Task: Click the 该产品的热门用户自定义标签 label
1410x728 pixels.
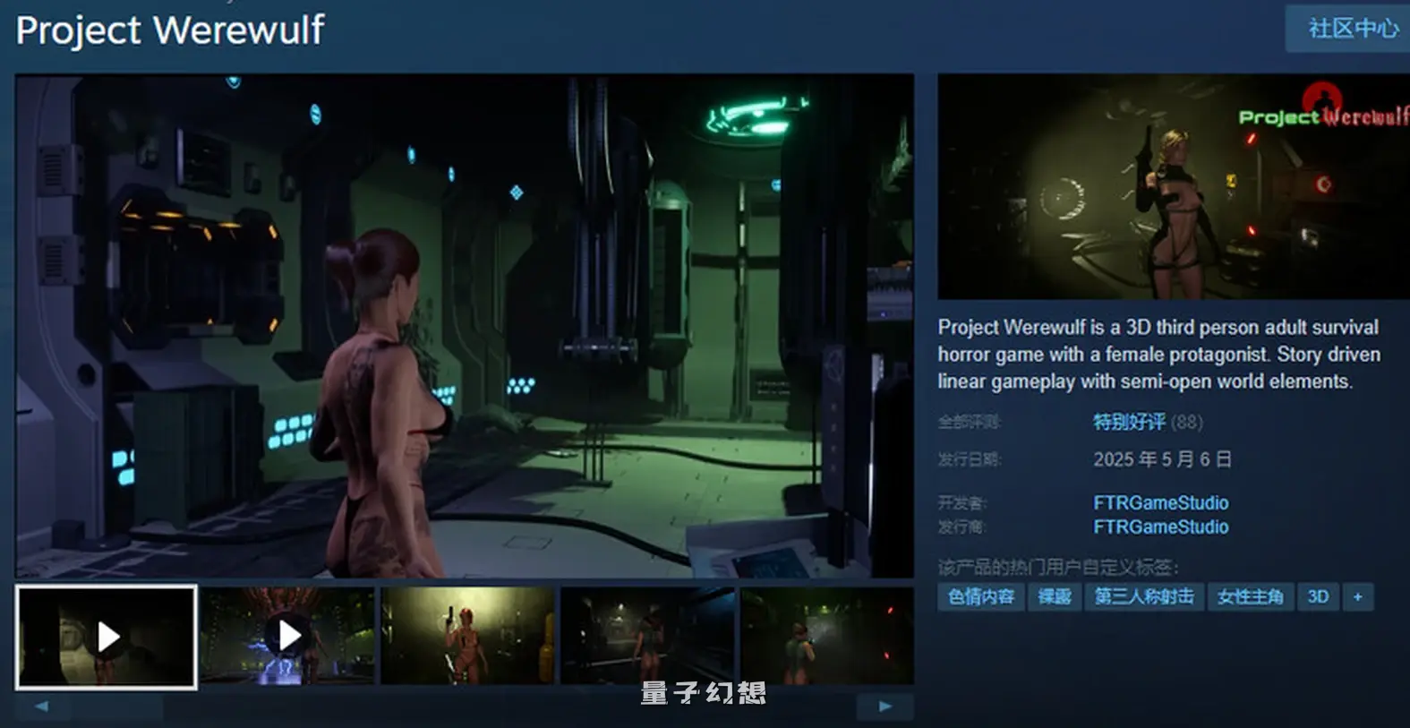Action: point(1058,567)
